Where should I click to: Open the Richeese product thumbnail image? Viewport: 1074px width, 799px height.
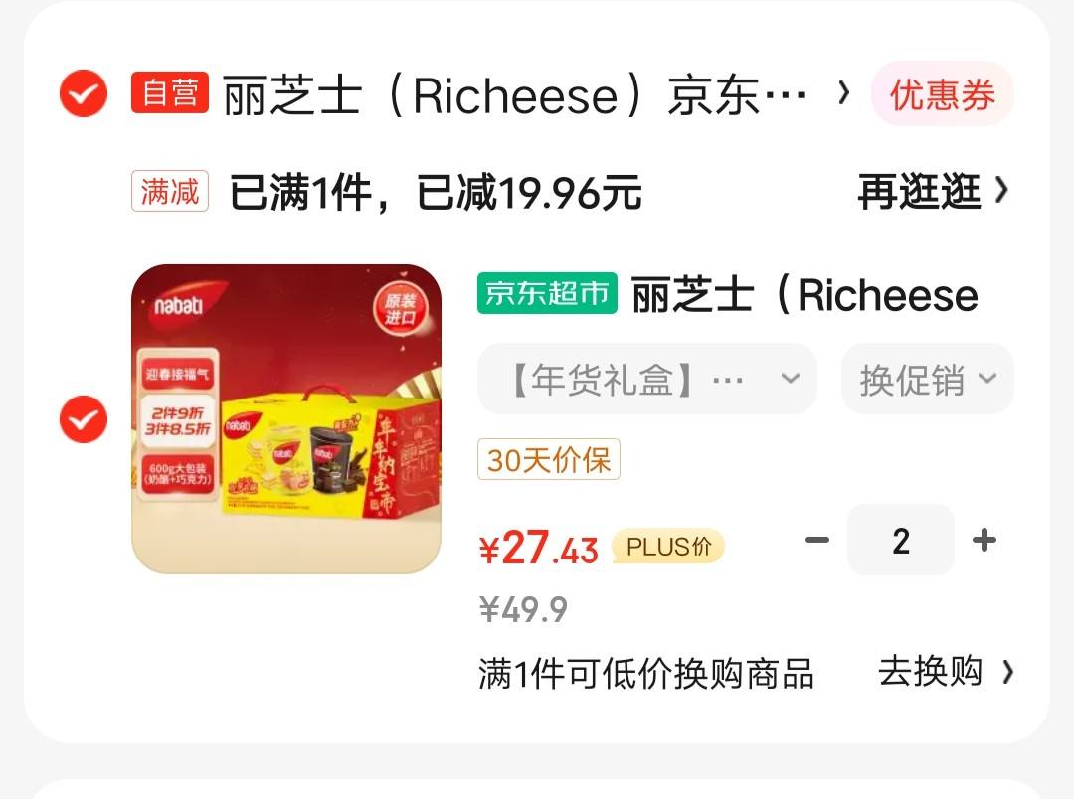pyautogui.click(x=286, y=419)
